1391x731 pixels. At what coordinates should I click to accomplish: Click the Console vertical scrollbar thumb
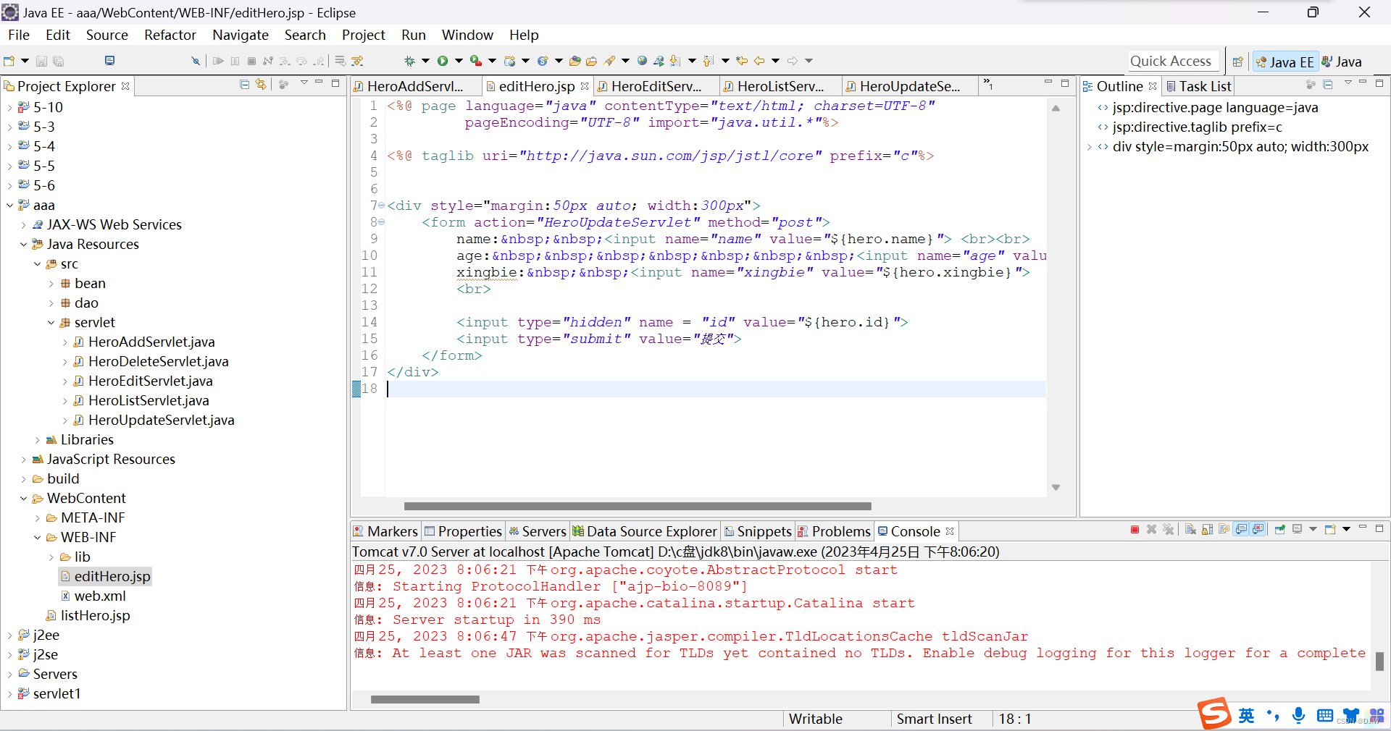(x=1379, y=661)
